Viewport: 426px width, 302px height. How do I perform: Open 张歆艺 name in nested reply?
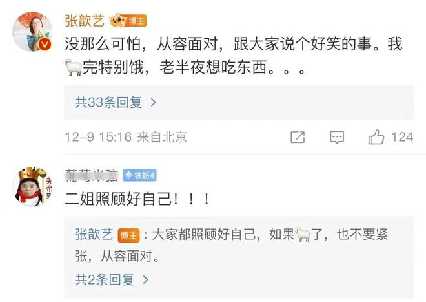point(94,235)
